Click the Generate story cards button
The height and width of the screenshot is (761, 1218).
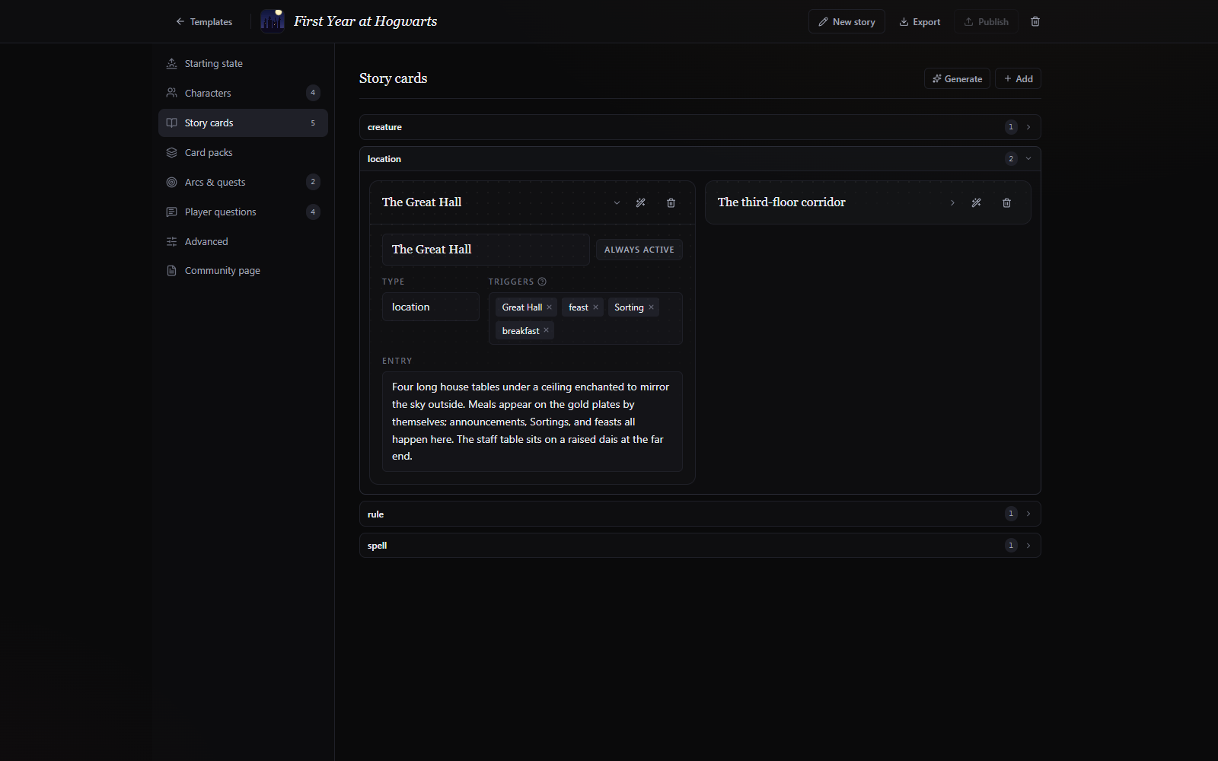click(957, 78)
